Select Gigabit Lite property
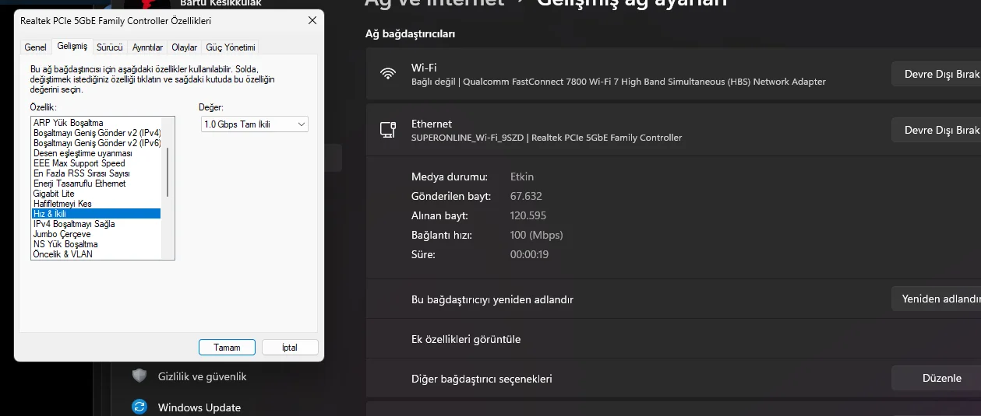The height and width of the screenshot is (416, 981). [96, 194]
